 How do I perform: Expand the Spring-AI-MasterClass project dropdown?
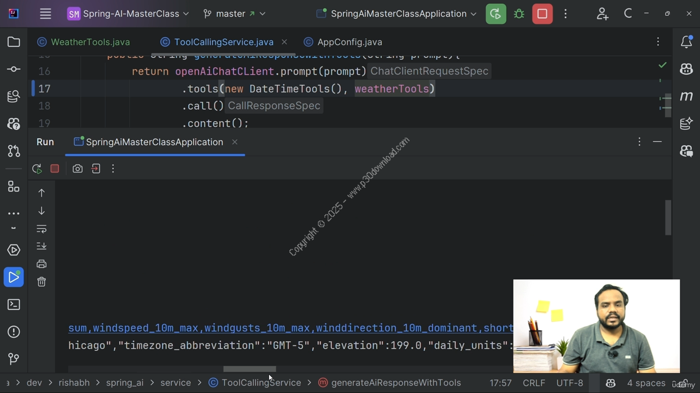[129, 14]
